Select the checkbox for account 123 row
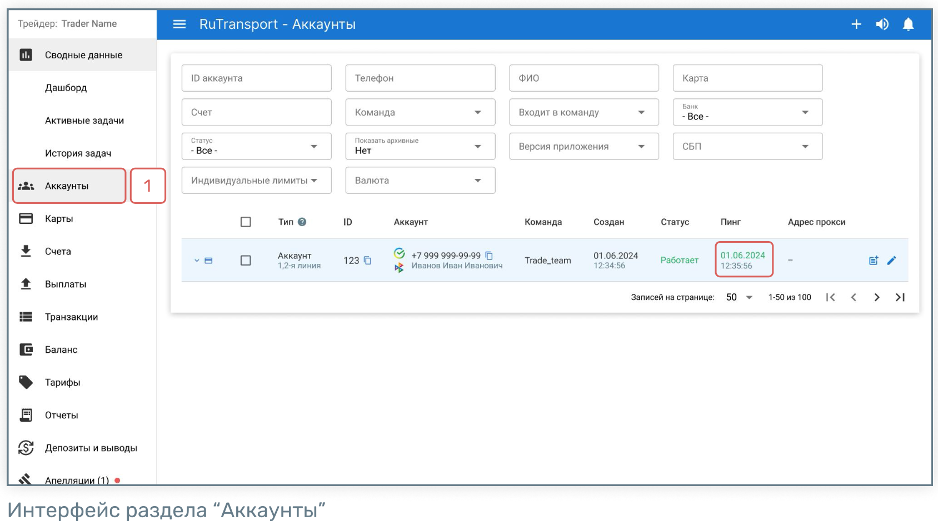Viewport: 938px width, 530px height. click(246, 261)
